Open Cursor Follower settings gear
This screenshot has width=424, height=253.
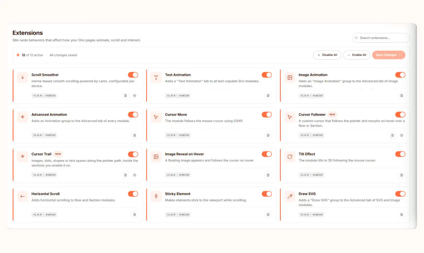(x=402, y=135)
